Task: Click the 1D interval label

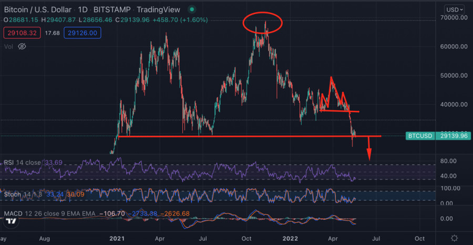Action: pyautogui.click(x=83, y=9)
